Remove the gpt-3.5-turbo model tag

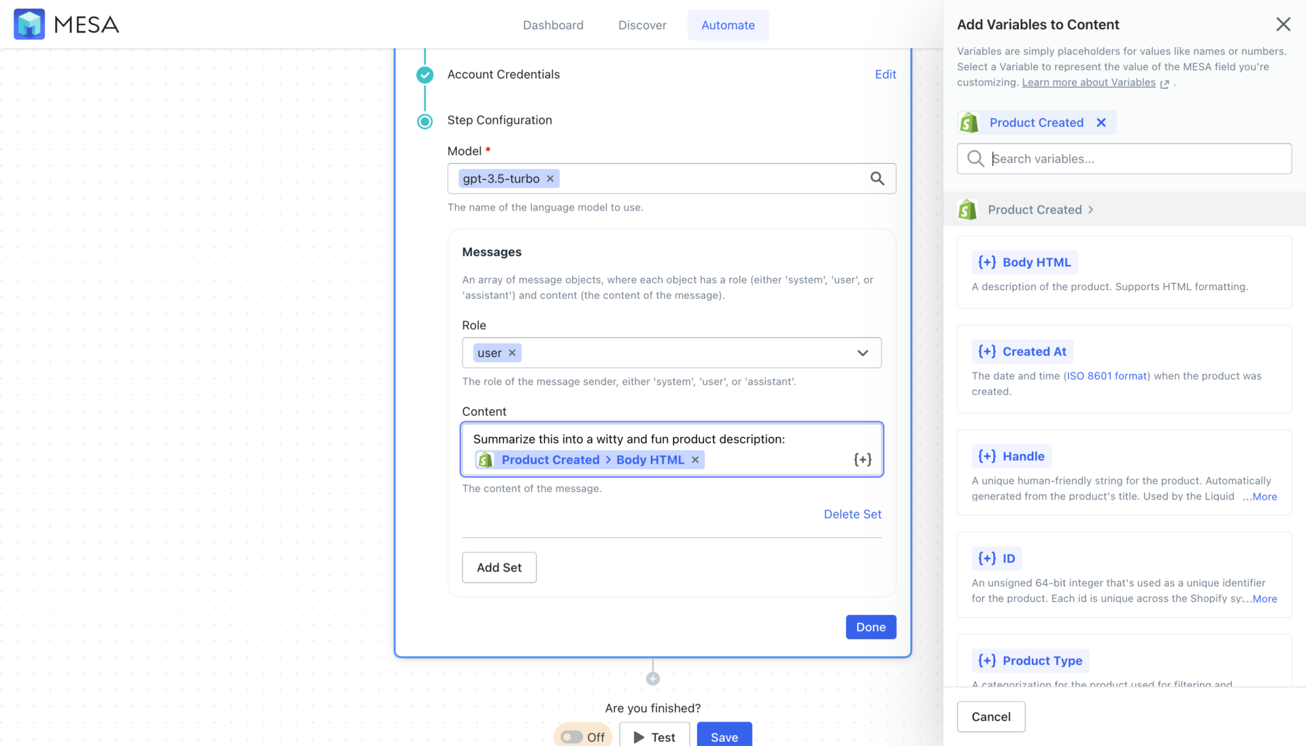click(x=550, y=178)
